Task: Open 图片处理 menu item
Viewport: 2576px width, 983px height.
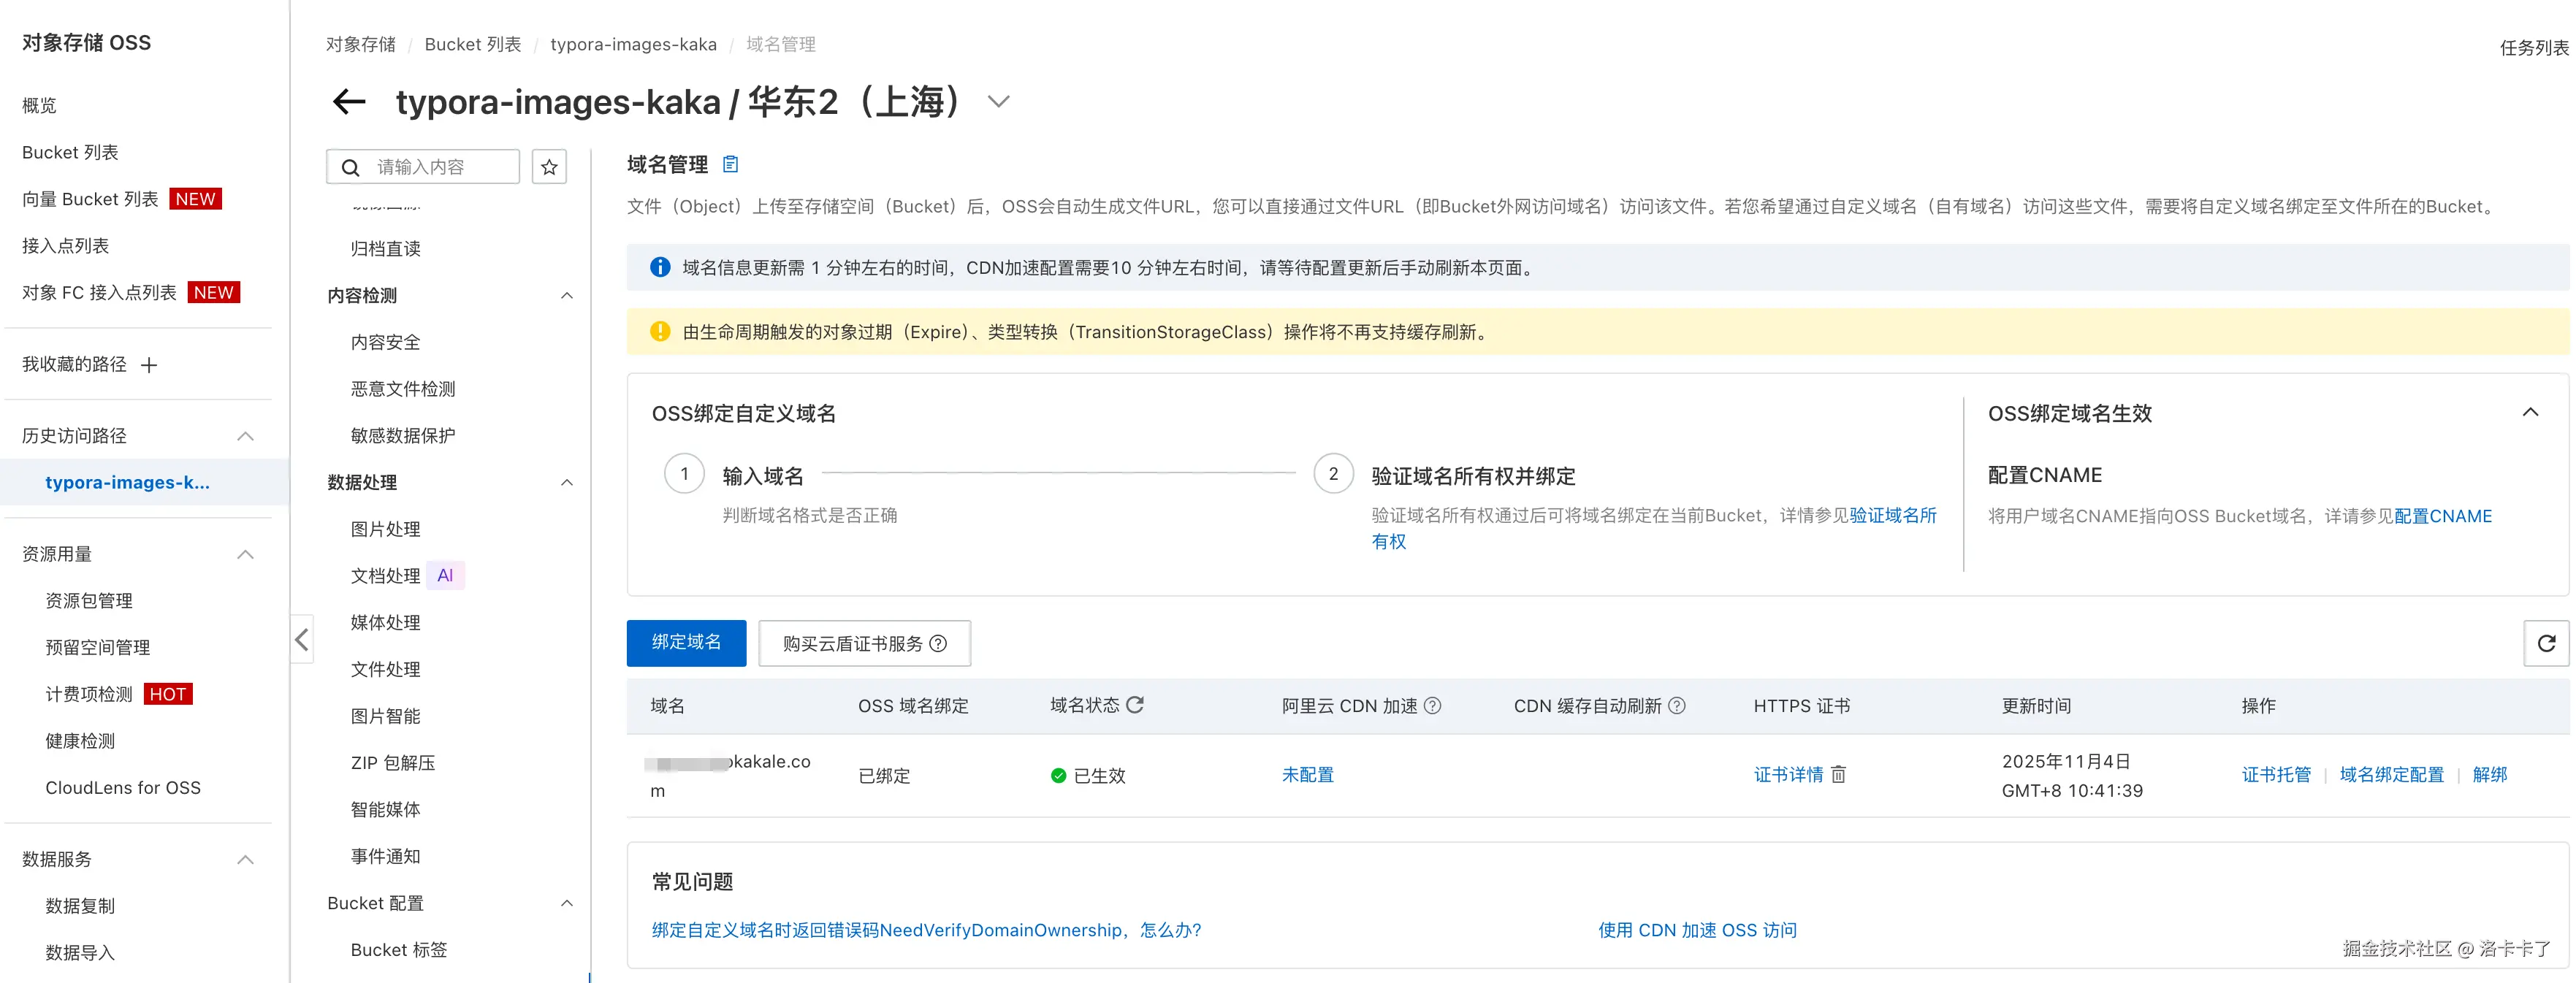Action: pos(385,529)
